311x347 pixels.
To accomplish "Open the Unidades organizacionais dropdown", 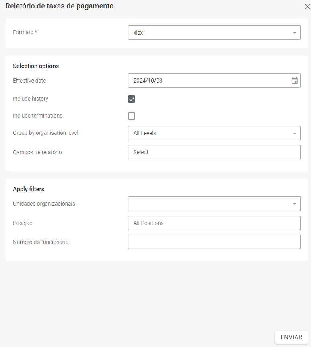I will point(209,204).
